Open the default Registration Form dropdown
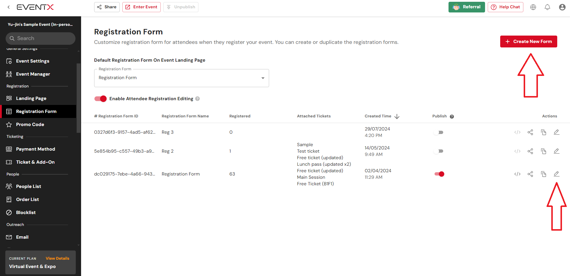 tap(181, 78)
